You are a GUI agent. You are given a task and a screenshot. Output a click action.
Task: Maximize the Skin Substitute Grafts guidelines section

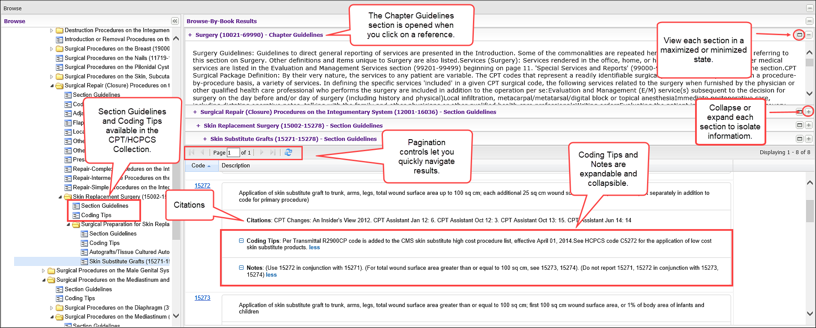799,139
